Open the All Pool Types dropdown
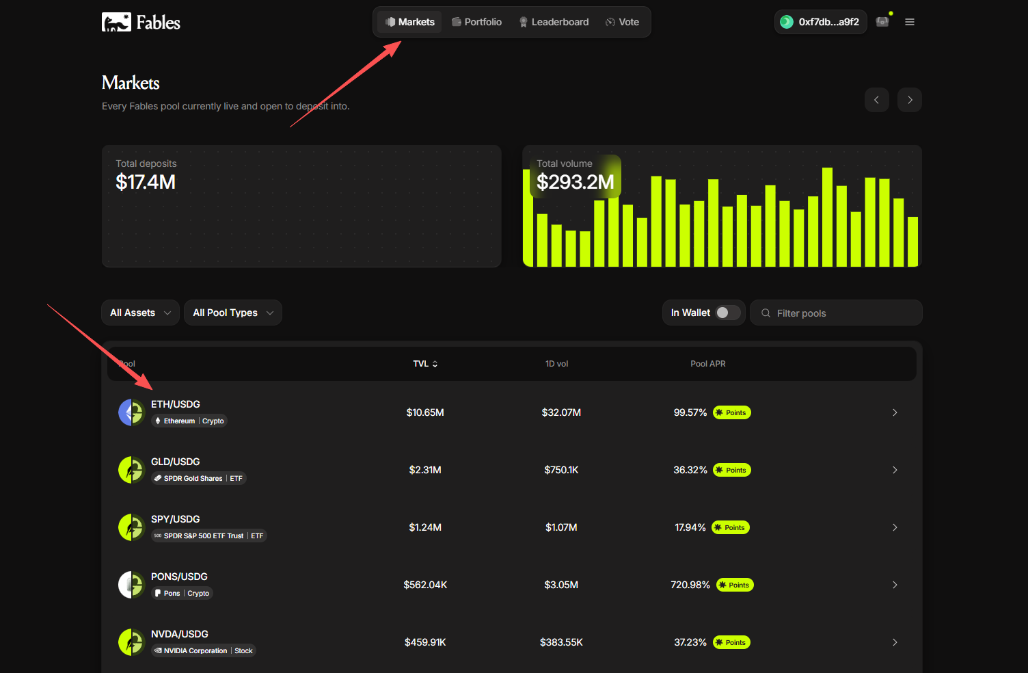The height and width of the screenshot is (673, 1028). tap(233, 313)
